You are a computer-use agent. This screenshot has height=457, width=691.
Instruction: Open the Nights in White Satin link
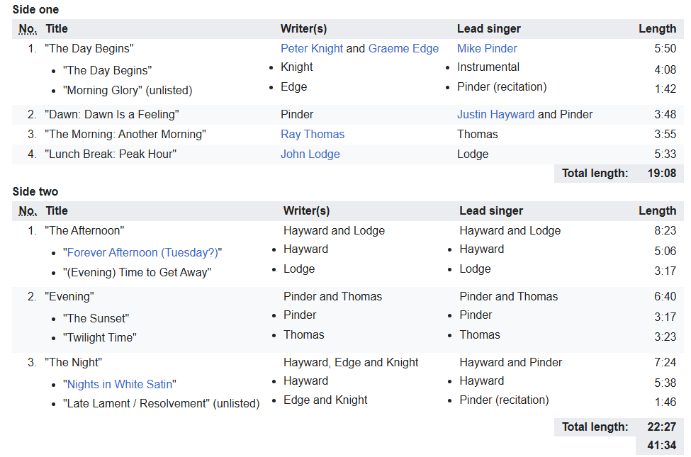coord(120,385)
